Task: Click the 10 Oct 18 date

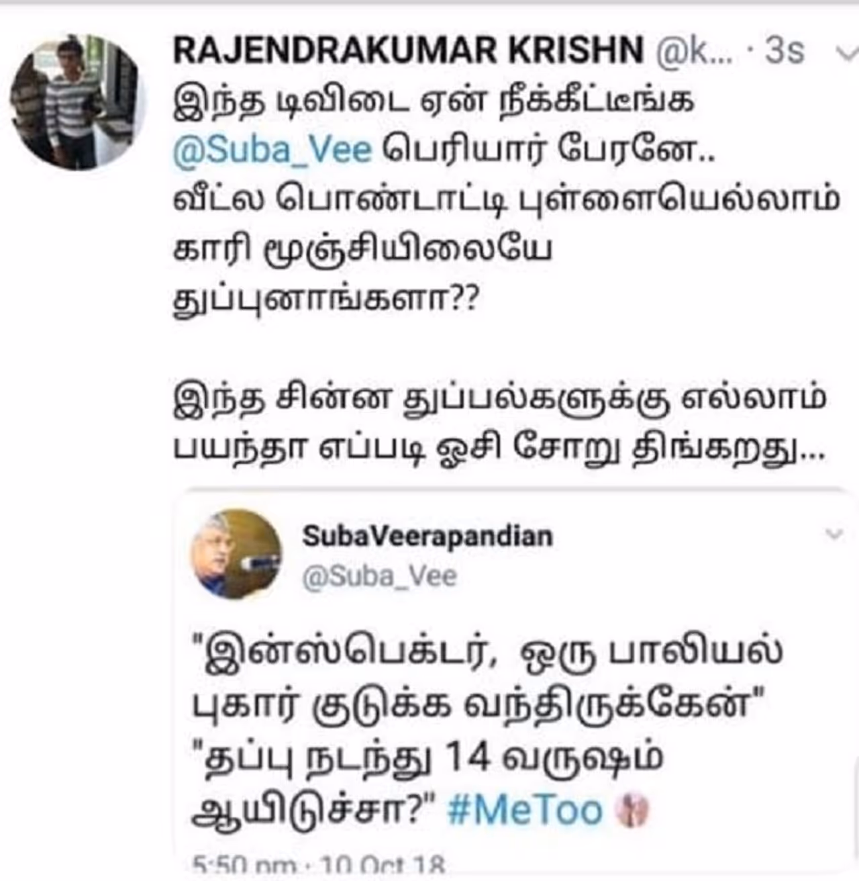Action: pos(383,863)
